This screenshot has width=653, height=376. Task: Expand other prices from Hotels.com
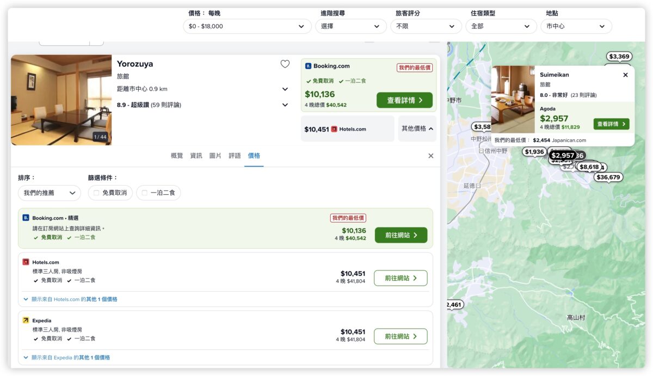tap(70, 299)
